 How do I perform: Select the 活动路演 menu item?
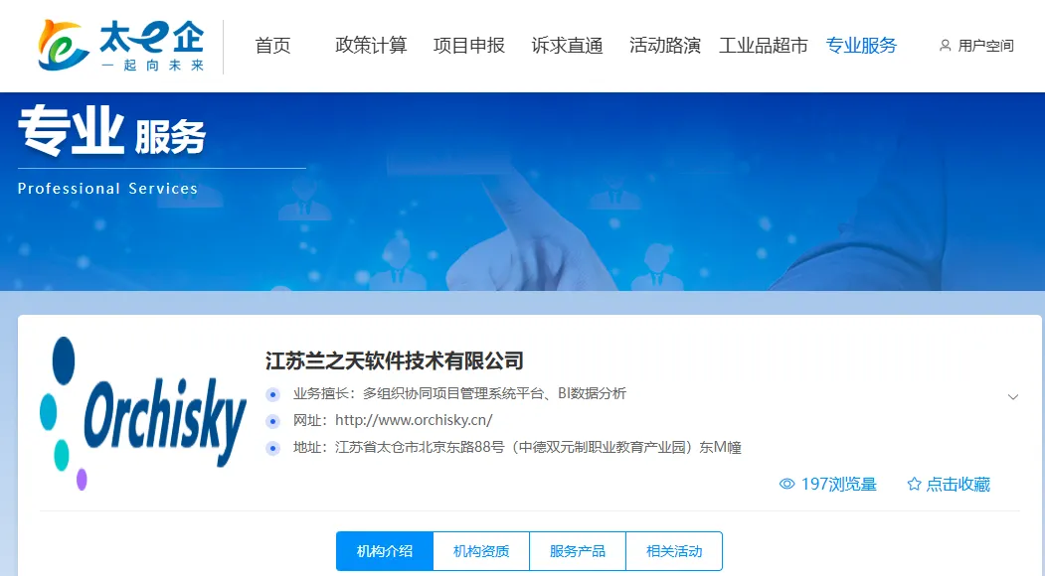pos(665,46)
